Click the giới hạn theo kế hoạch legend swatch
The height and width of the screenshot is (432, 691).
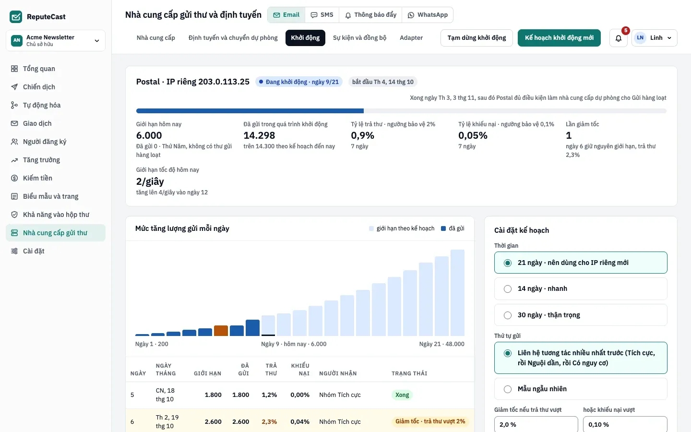click(x=371, y=228)
